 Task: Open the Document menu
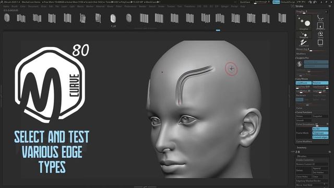pyautogui.click(x=33, y=6)
